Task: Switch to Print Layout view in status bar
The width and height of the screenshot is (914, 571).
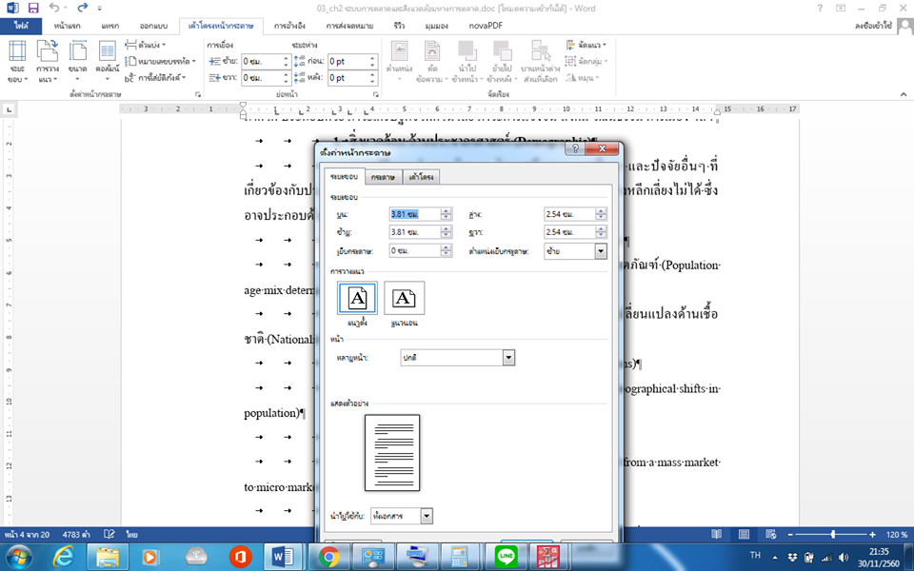Action: (744, 534)
